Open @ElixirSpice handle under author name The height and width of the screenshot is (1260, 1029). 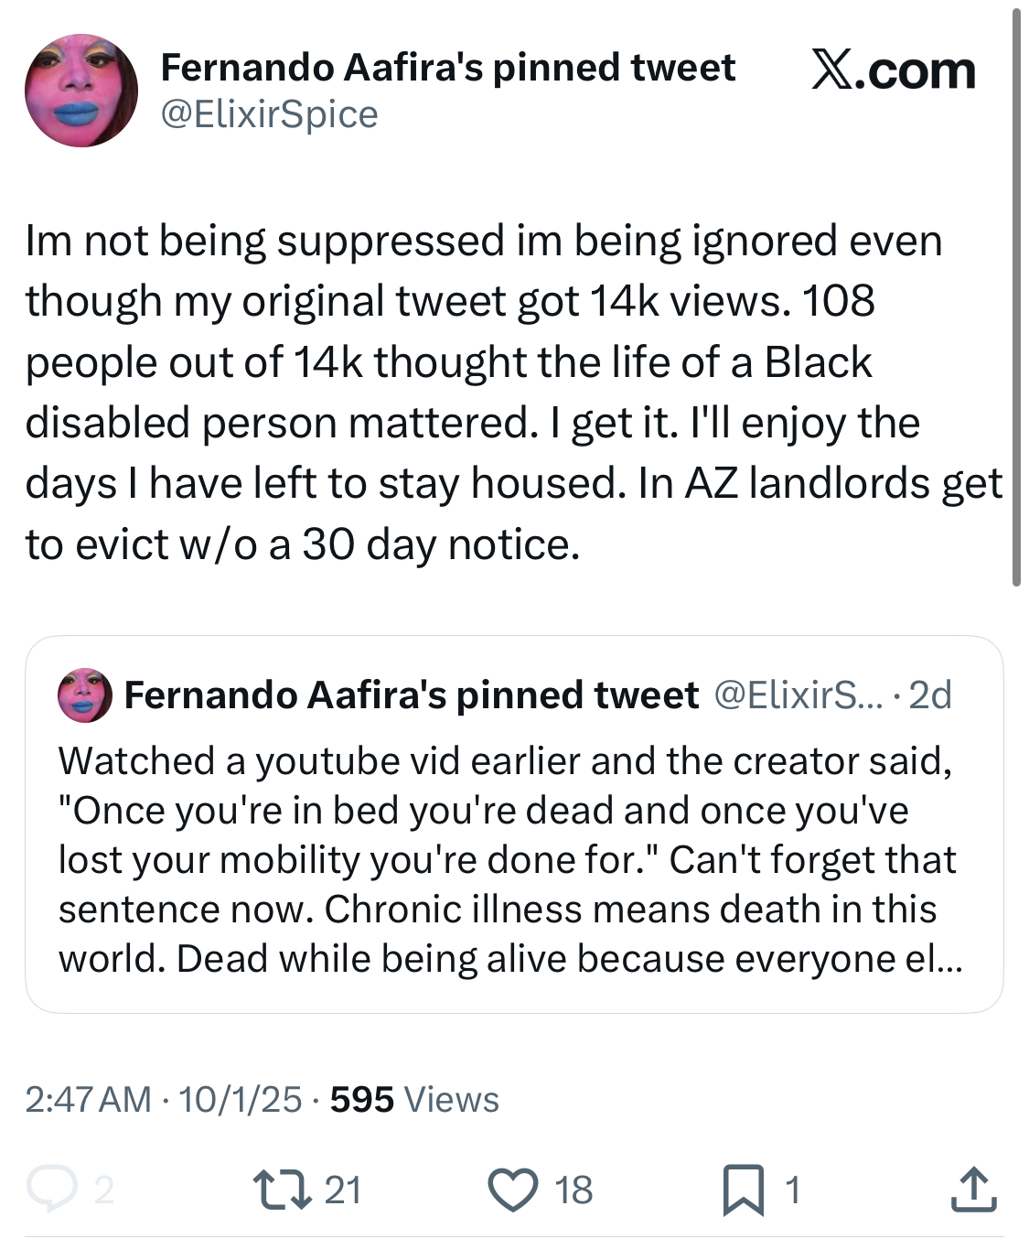(269, 114)
